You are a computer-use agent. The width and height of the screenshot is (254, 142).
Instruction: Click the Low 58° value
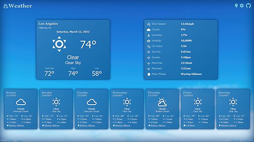(97, 74)
